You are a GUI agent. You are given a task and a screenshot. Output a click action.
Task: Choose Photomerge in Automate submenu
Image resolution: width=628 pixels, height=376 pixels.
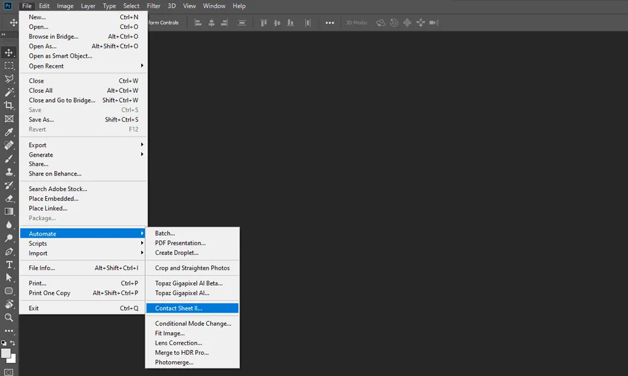[x=192, y=362]
